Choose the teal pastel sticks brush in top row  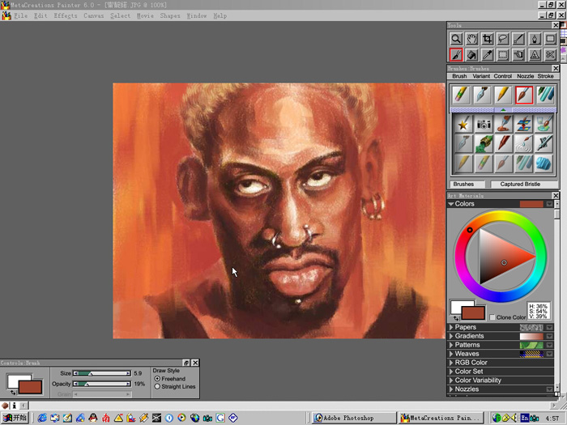(x=545, y=95)
